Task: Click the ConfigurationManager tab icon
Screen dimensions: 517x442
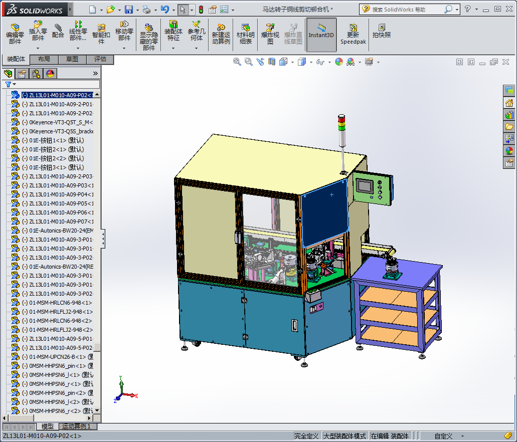Action: pyautogui.click(x=36, y=74)
